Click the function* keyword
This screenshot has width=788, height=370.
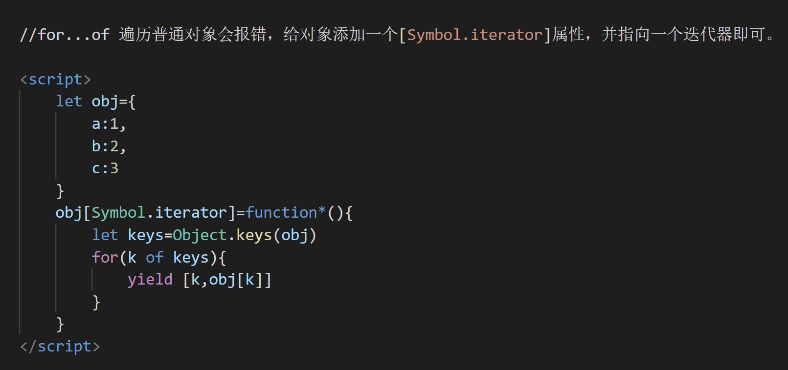[x=286, y=213]
